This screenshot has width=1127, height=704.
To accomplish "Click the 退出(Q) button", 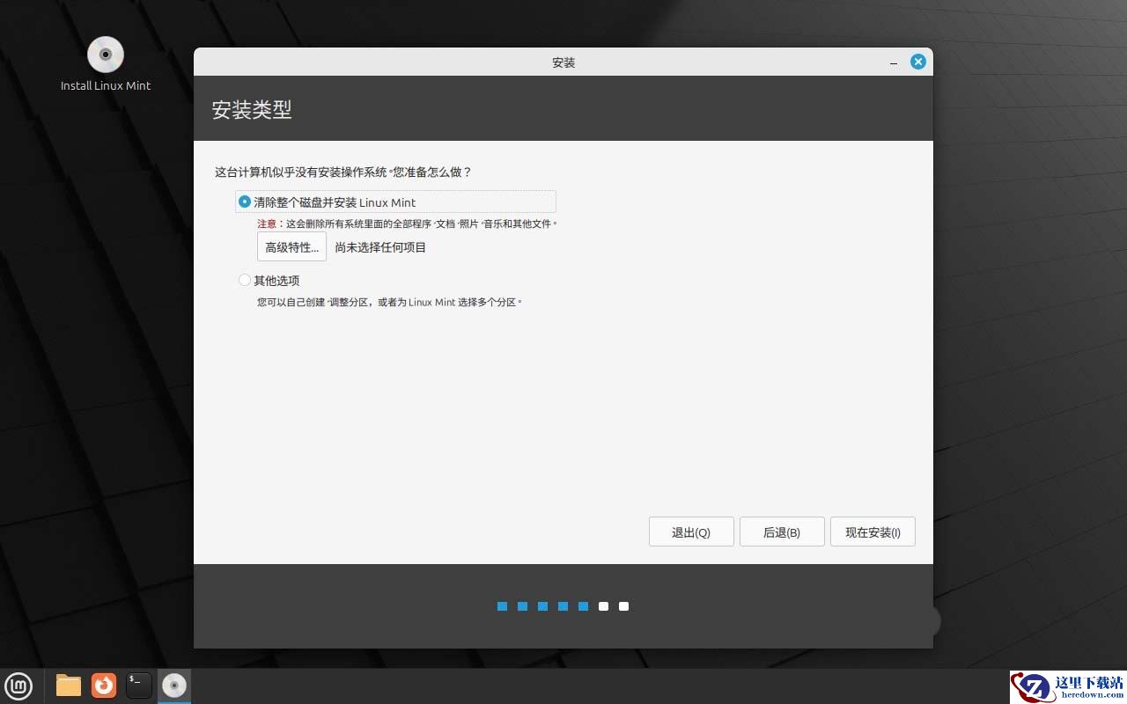I will 691,532.
